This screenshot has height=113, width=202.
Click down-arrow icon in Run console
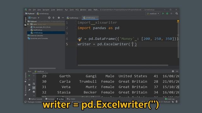34,80
